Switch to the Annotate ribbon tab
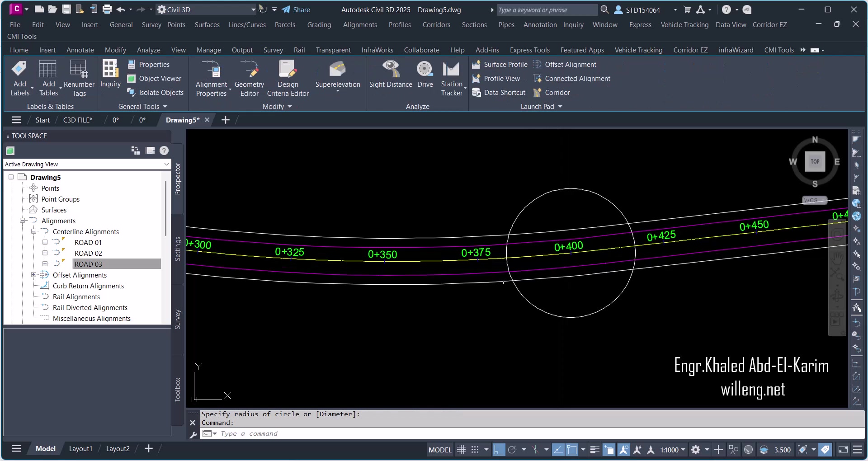The height and width of the screenshot is (461, 868). [80, 50]
